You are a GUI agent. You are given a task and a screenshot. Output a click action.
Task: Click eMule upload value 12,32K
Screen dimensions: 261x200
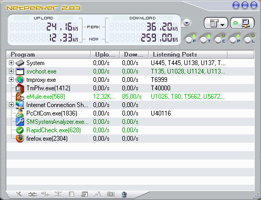104,97
